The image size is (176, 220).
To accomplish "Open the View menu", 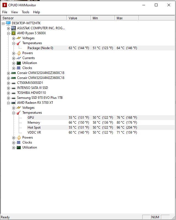I will (x=14, y=12).
